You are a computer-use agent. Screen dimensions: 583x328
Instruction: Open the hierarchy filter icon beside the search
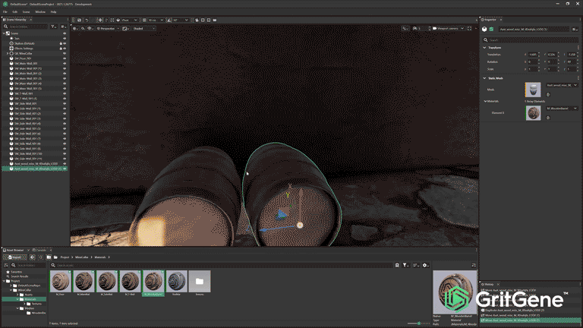point(54,27)
